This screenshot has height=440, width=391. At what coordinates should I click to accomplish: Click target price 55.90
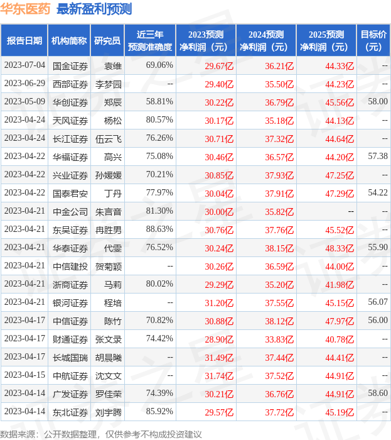tap(378, 248)
